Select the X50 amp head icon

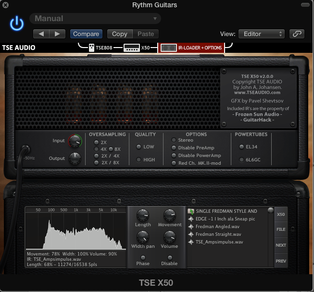coord(132,48)
